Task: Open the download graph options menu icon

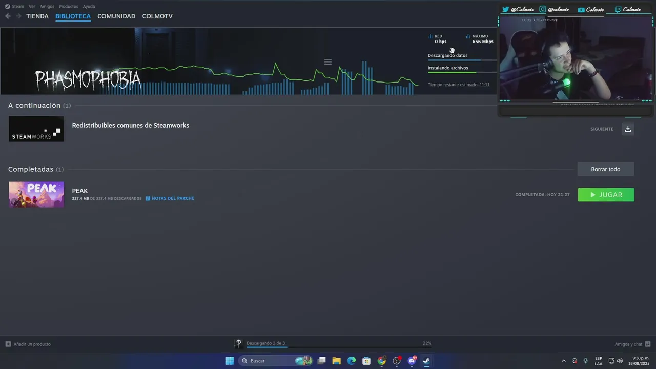Action: tap(328, 61)
